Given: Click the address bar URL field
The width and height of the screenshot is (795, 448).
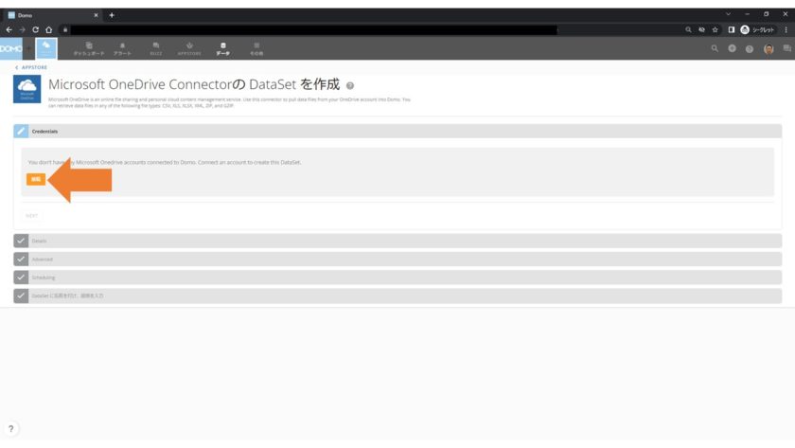Looking at the screenshot, I should tap(313, 30).
